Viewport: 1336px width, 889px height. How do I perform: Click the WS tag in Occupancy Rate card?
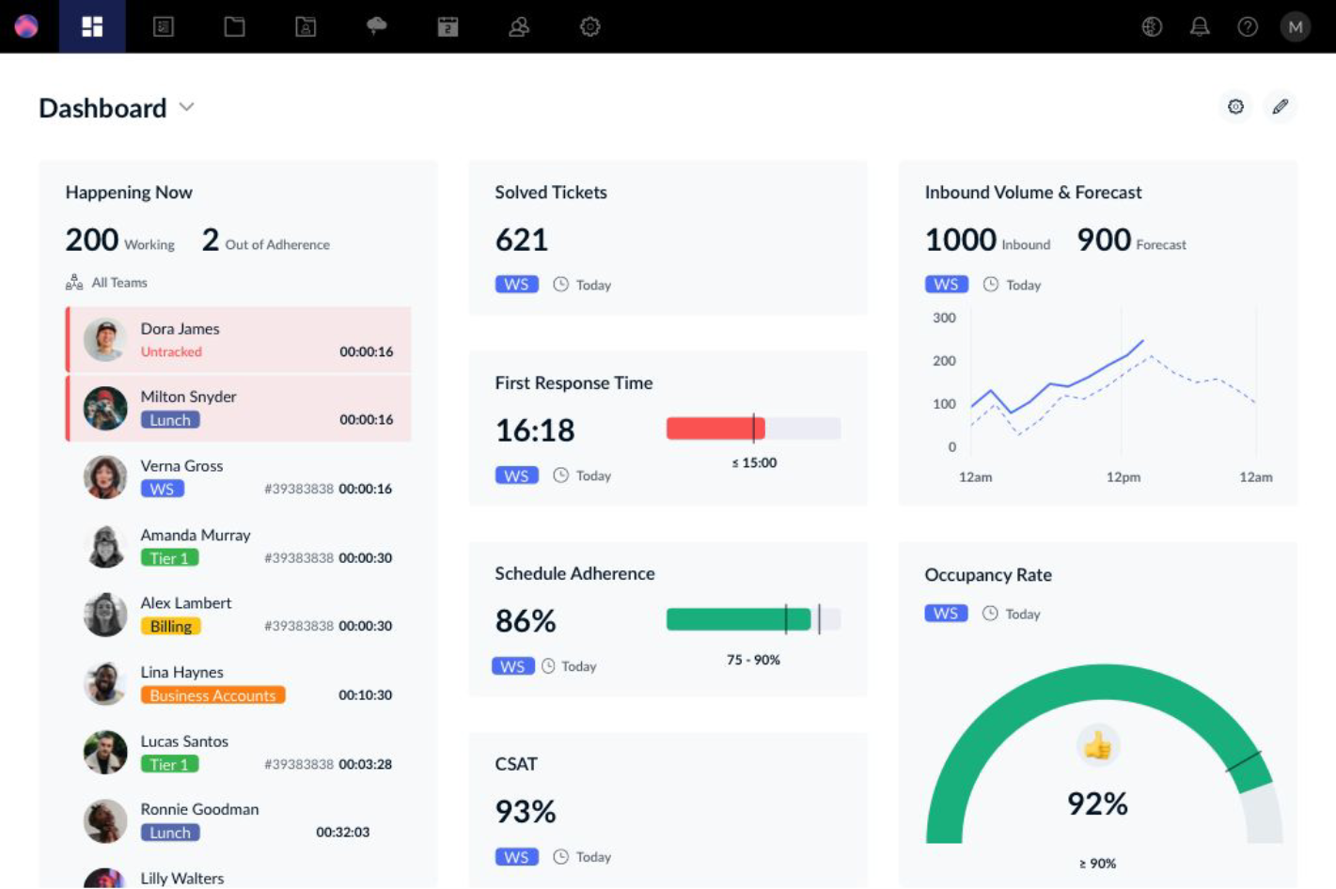tap(946, 613)
